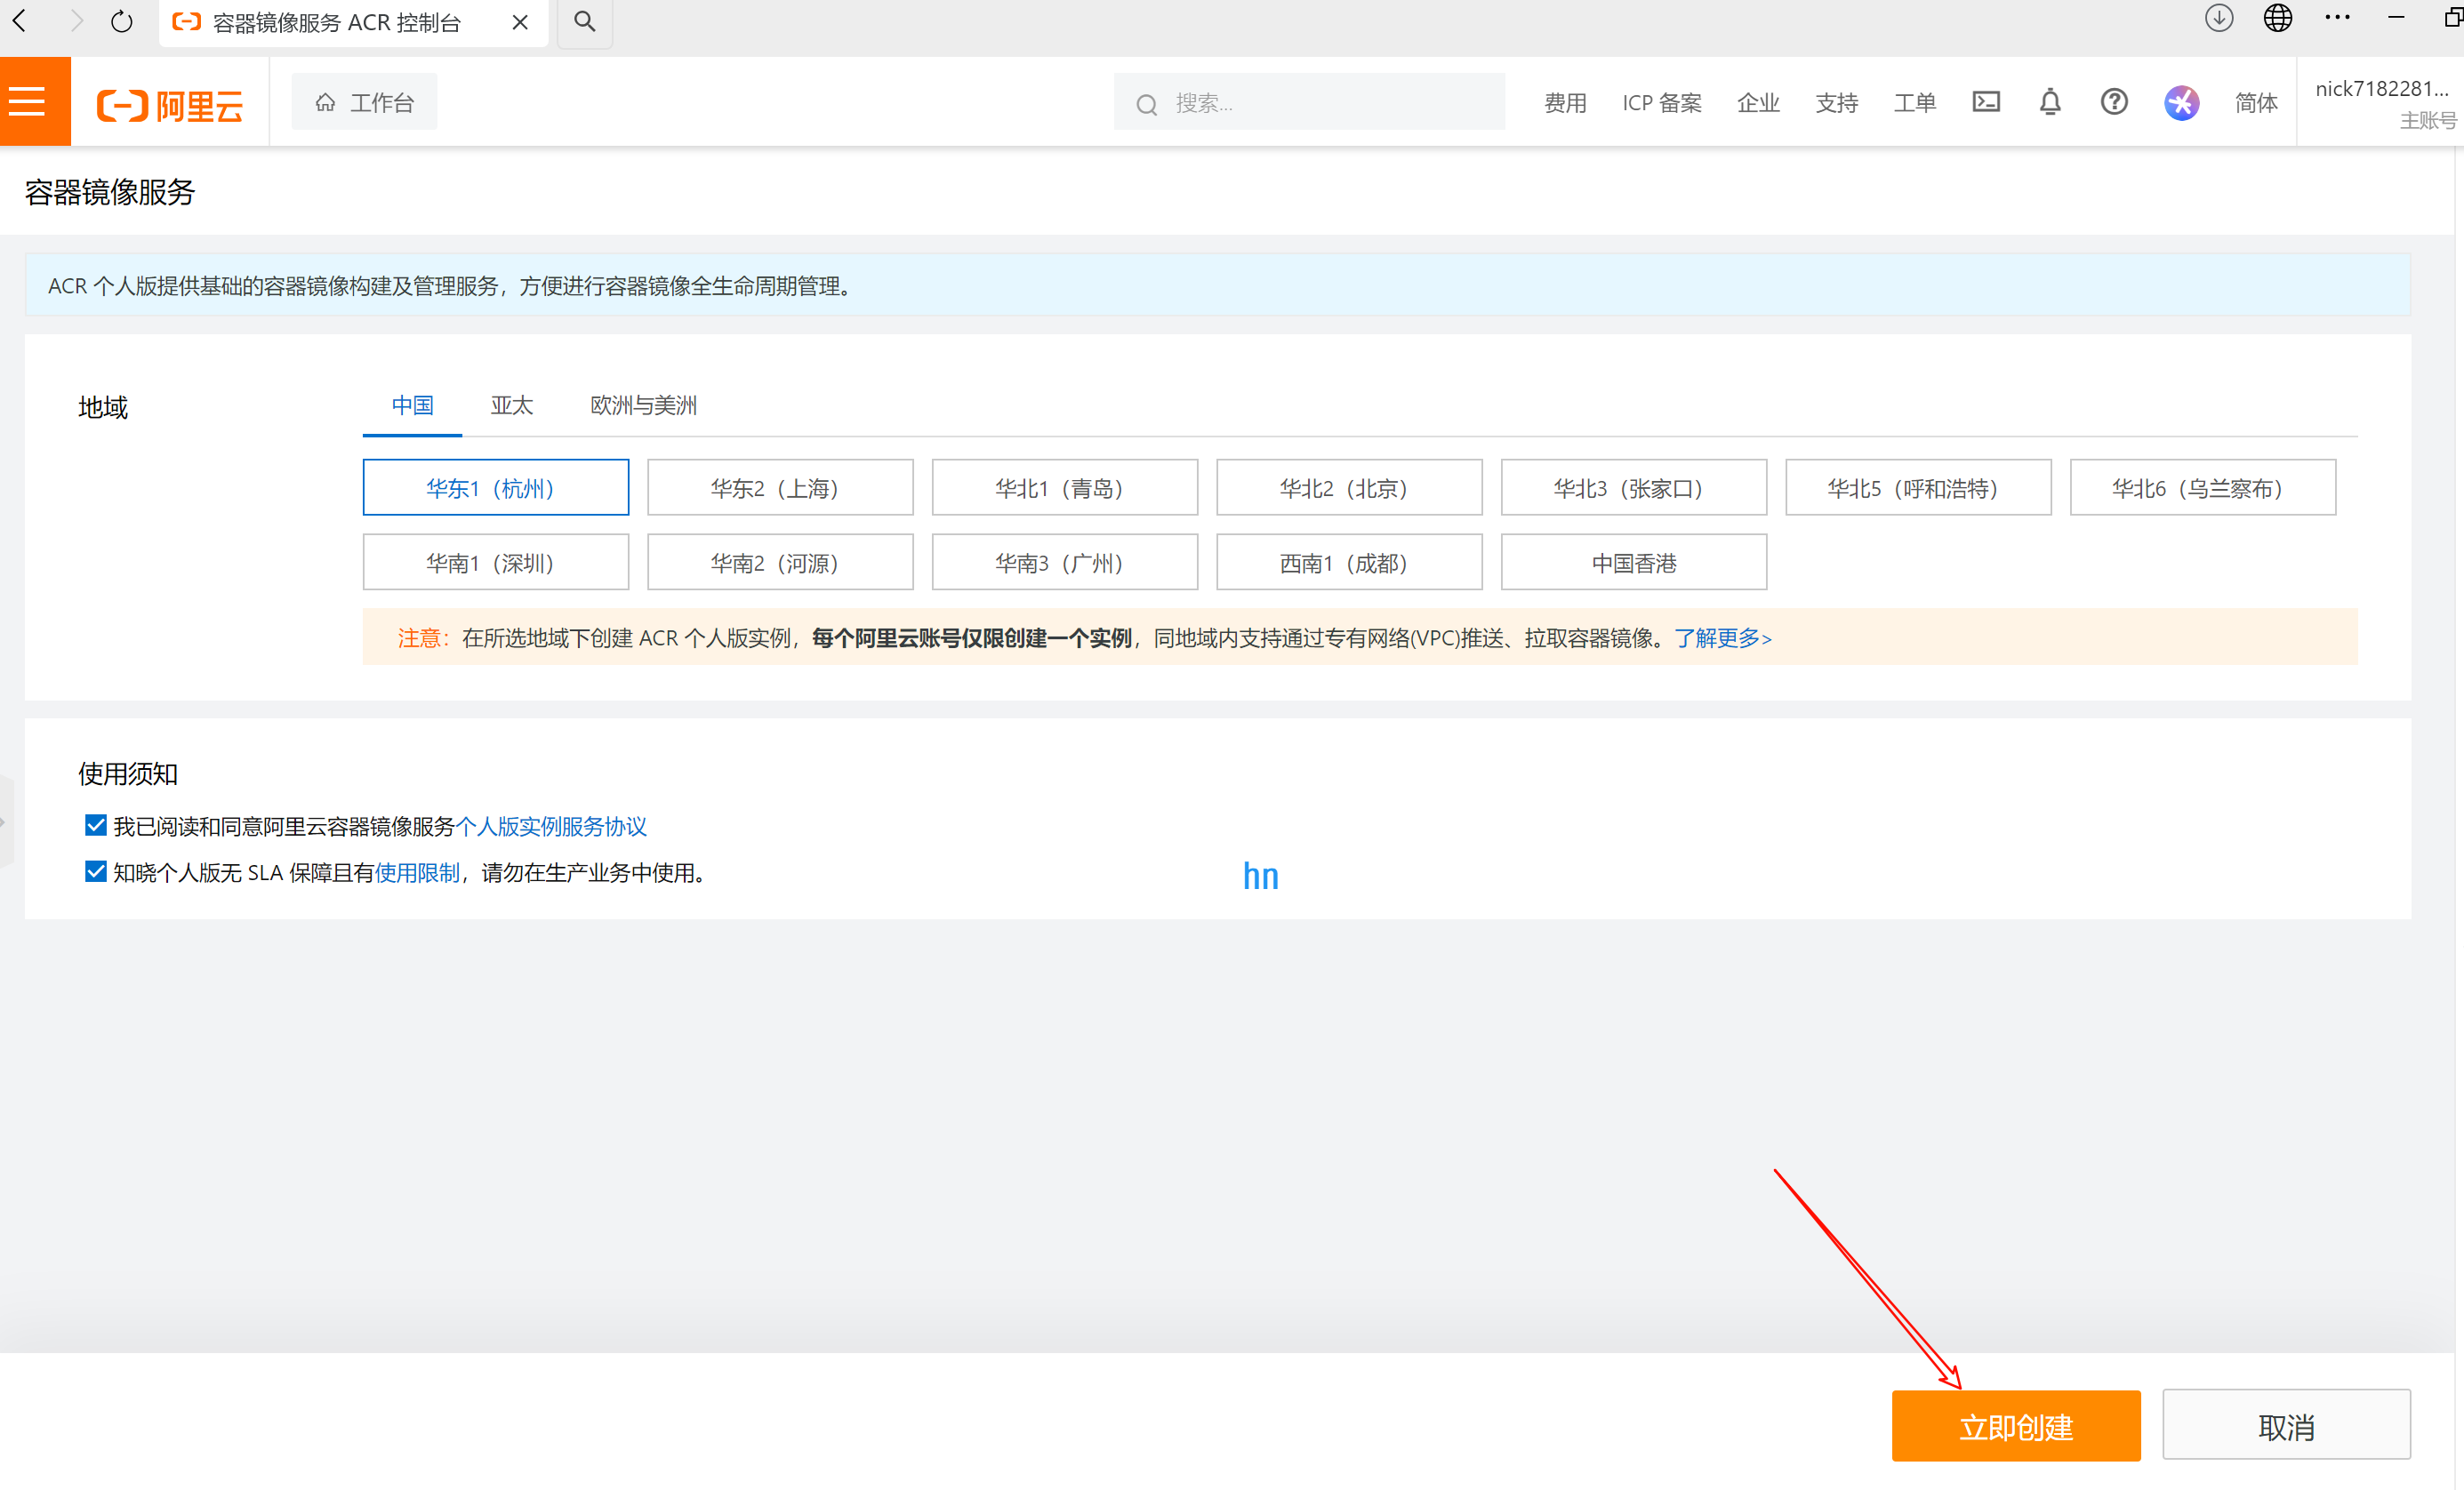This screenshot has width=2464, height=1490.
Task: Uncheck the no-SLA acknowledgement checkbox
Action: (x=96, y=872)
